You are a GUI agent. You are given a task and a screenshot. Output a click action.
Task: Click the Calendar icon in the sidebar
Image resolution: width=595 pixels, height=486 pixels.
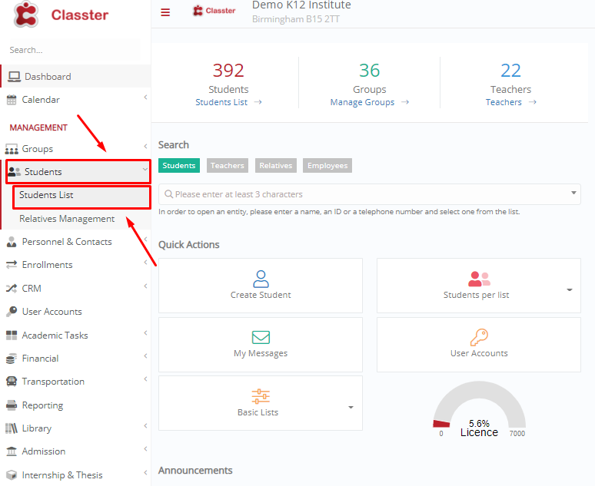(x=12, y=100)
